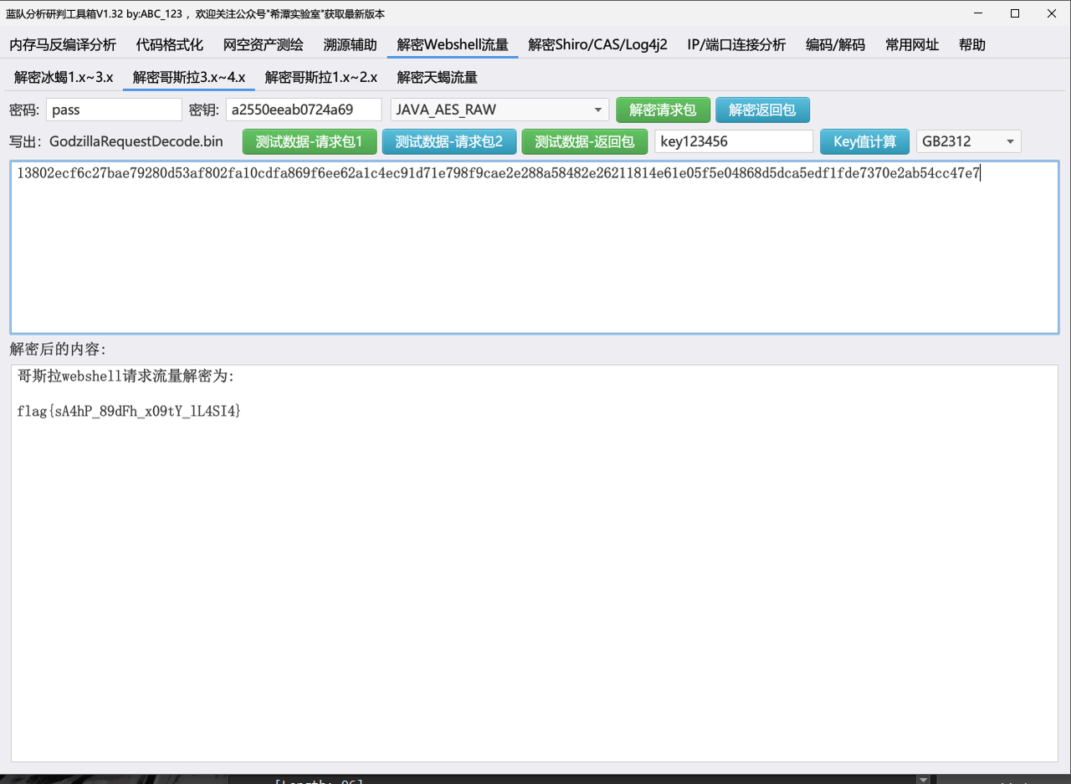Image resolution: width=1071 pixels, height=784 pixels.
Task: Select 解密Webshell流量 tab
Action: pyautogui.click(x=453, y=45)
